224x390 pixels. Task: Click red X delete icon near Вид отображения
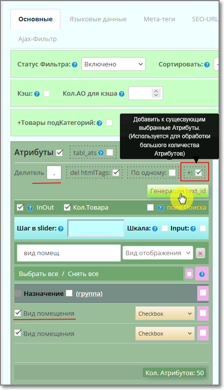[200, 253]
